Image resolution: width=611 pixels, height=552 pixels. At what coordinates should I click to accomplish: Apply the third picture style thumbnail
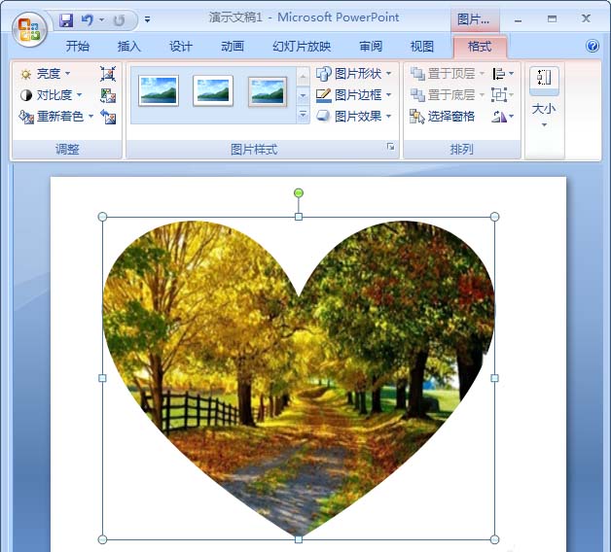tap(268, 92)
